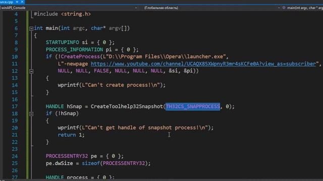Click PROCESSENTRY32 type on line 24
323x181 pixels.
(x=67, y=156)
